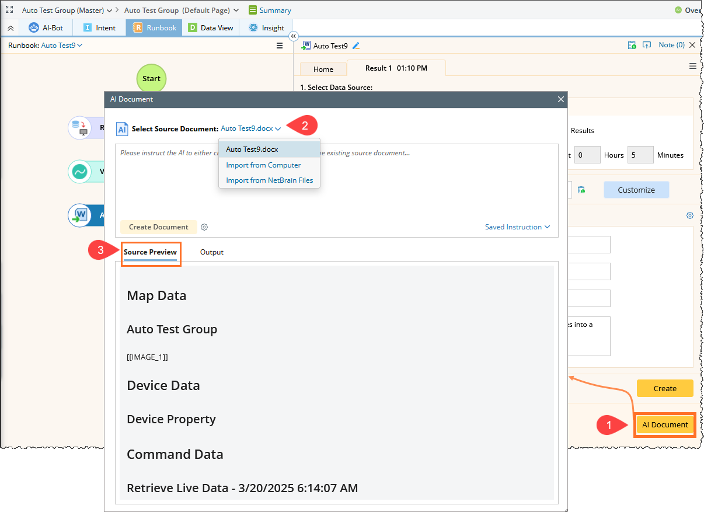704x512 pixels.
Task: Select Import from Computer option
Action: pyautogui.click(x=263, y=165)
